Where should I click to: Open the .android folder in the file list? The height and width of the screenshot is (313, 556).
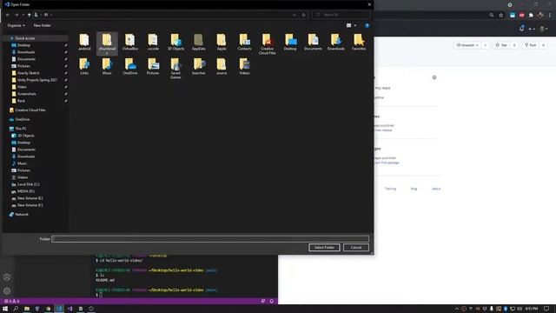(x=84, y=43)
